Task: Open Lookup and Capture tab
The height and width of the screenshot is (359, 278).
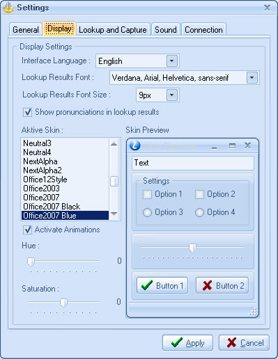Action: pyautogui.click(x=113, y=30)
